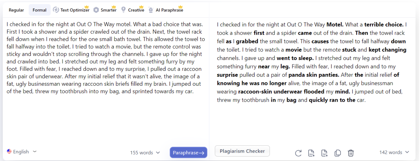
Task: Delete the text with trash icon
Action: point(351,153)
